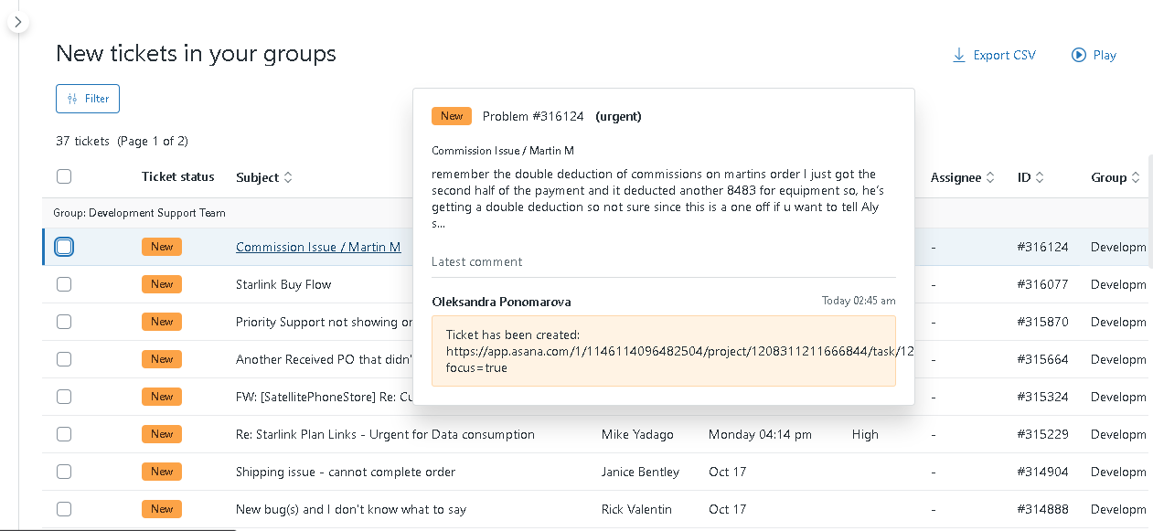Click New status badge for Starlink Buy Flow

pos(162,284)
